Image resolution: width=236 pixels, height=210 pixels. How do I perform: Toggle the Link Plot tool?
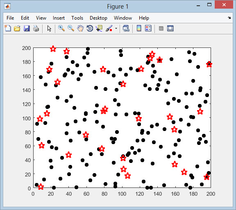click(x=126, y=28)
